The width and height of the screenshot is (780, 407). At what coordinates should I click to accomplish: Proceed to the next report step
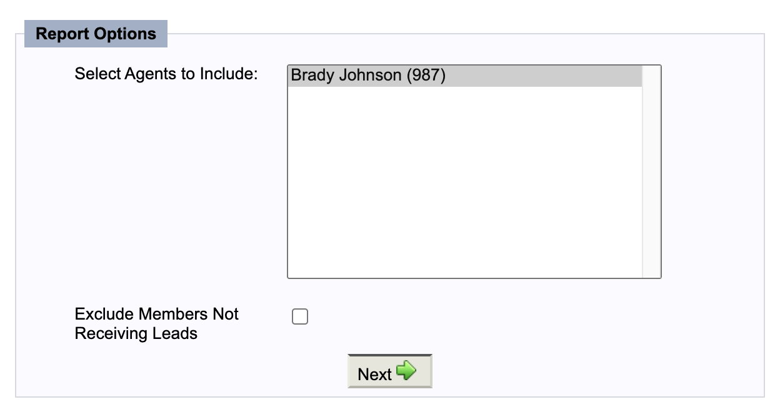(390, 371)
